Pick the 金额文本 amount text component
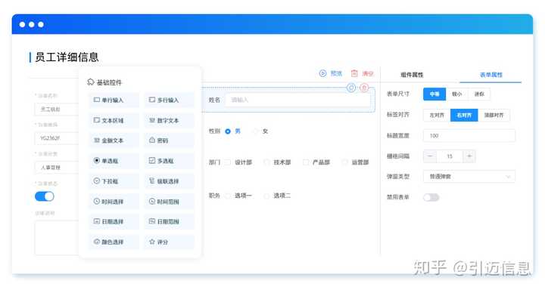This screenshot has width=545, height=290. [x=114, y=140]
